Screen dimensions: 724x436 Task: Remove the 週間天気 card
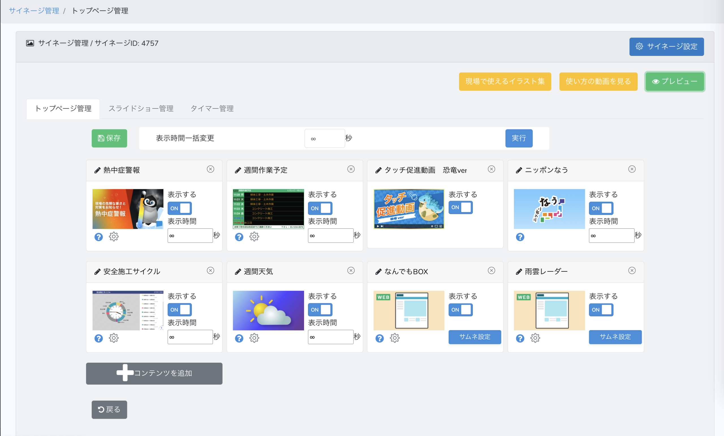[x=351, y=271]
